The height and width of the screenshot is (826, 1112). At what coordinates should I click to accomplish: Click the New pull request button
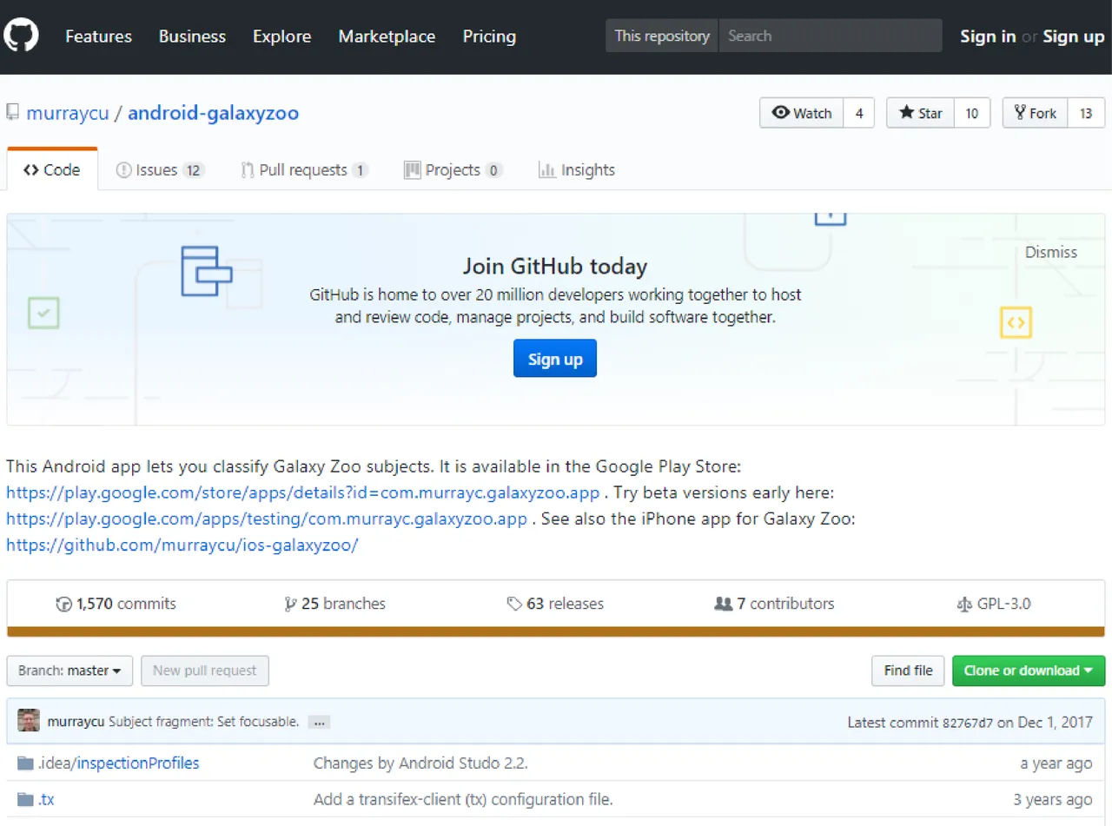(205, 671)
